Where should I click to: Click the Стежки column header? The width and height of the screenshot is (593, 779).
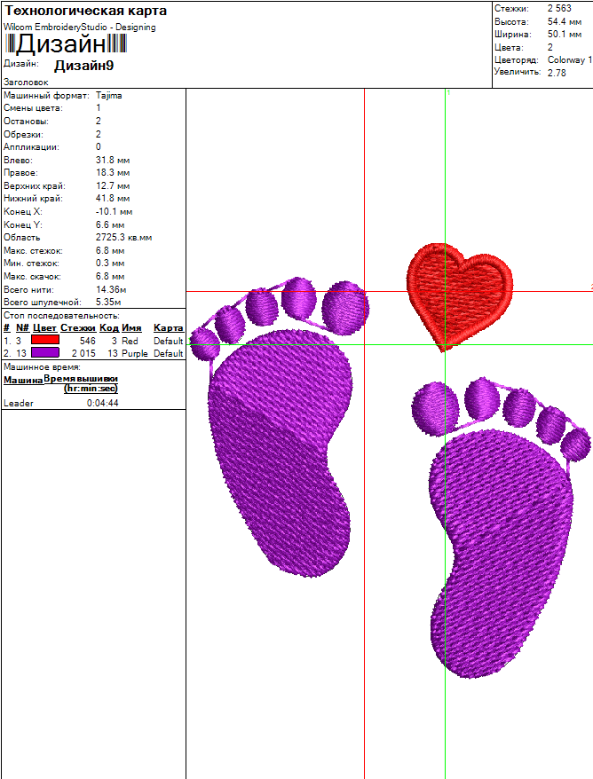78,328
